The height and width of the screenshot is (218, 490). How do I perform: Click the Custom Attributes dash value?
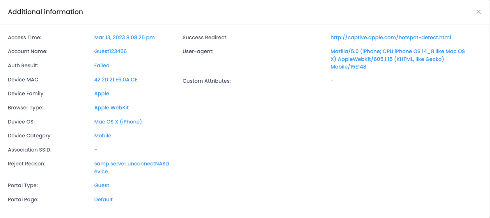[332, 81]
